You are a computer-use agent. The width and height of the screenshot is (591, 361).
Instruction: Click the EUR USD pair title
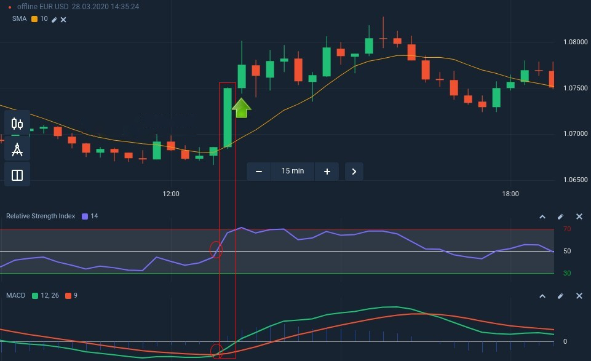tap(52, 7)
